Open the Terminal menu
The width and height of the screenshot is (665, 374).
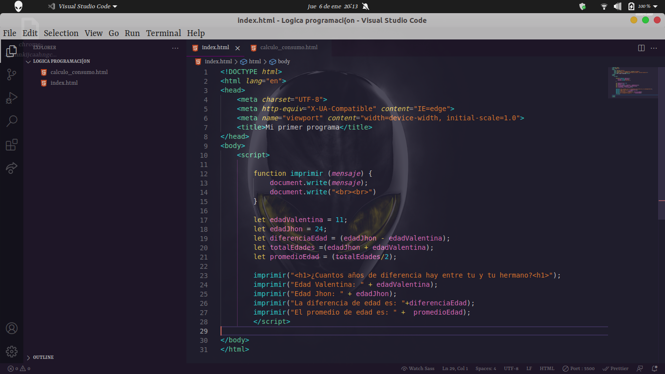coord(164,33)
